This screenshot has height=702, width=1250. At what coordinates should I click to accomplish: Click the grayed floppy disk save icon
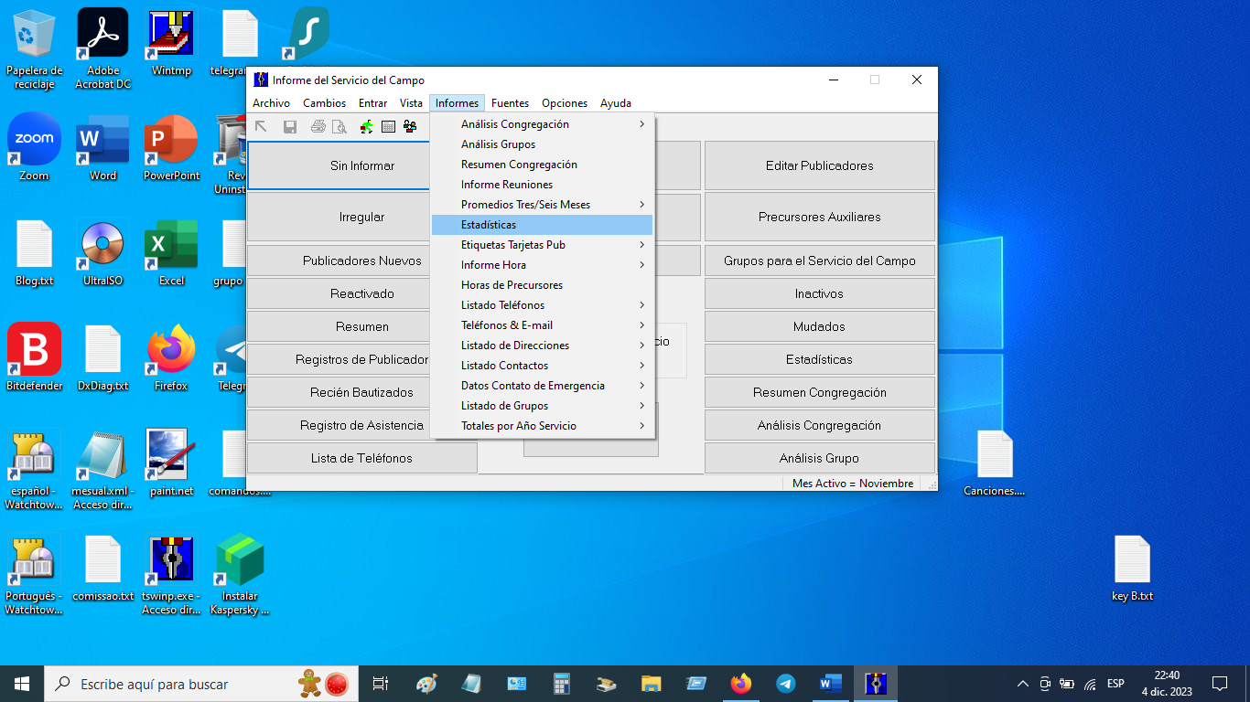click(290, 127)
